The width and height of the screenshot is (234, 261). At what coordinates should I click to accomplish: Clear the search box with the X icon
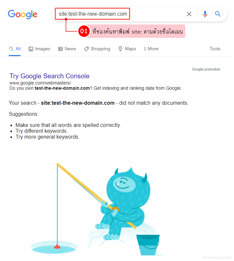(189, 14)
